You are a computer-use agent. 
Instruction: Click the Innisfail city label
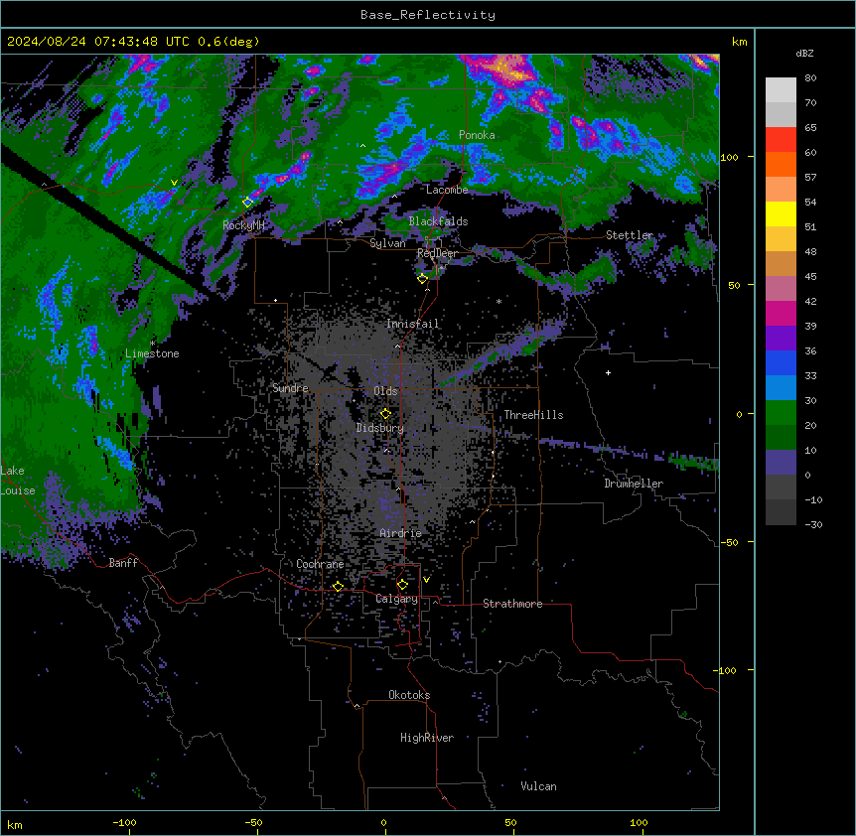tap(413, 324)
